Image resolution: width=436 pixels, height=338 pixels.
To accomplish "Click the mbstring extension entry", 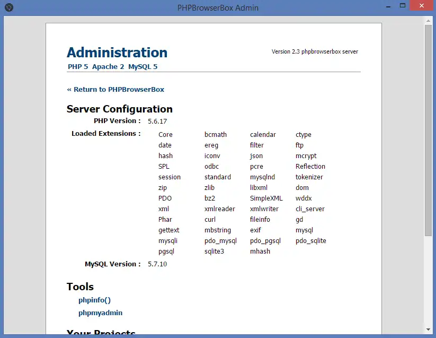I will pyautogui.click(x=218, y=230).
